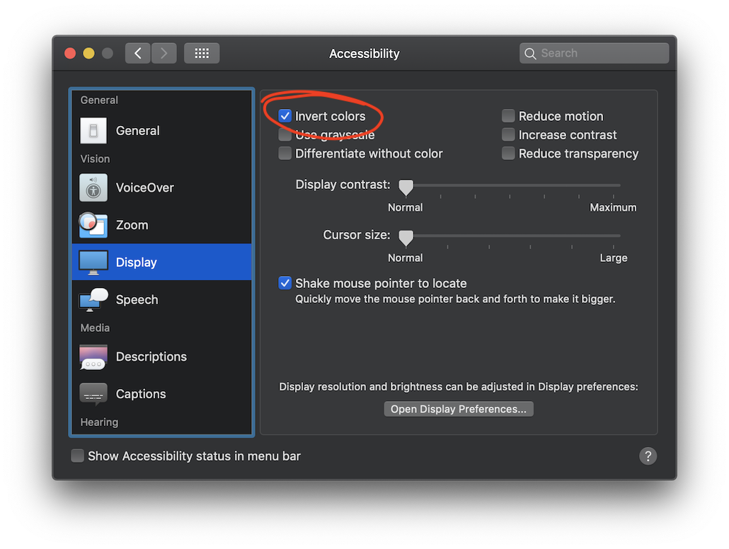Click the Display monitor icon
This screenshot has width=729, height=549.
coord(93,262)
